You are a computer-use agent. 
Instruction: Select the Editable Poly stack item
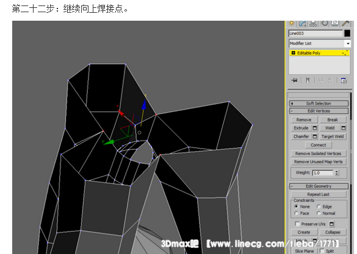tap(319, 53)
